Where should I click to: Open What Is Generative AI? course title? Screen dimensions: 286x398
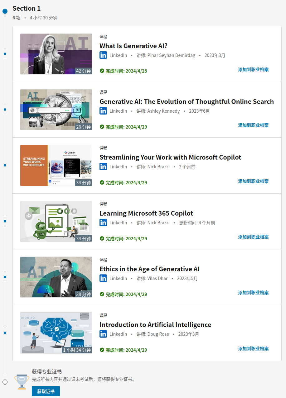[133, 46]
